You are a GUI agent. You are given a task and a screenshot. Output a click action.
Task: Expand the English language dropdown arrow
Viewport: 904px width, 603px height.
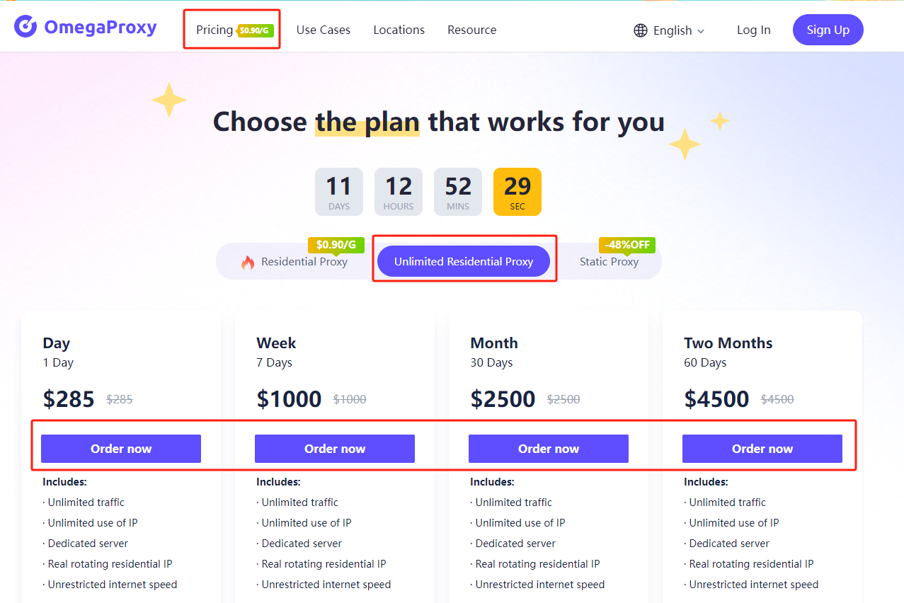pyautogui.click(x=701, y=31)
